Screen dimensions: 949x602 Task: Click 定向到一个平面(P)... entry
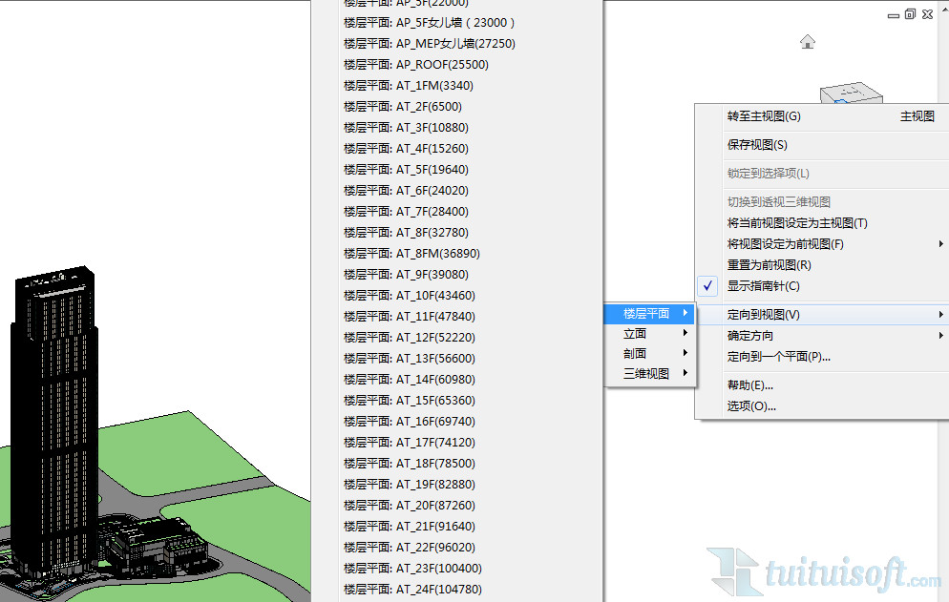(x=778, y=357)
